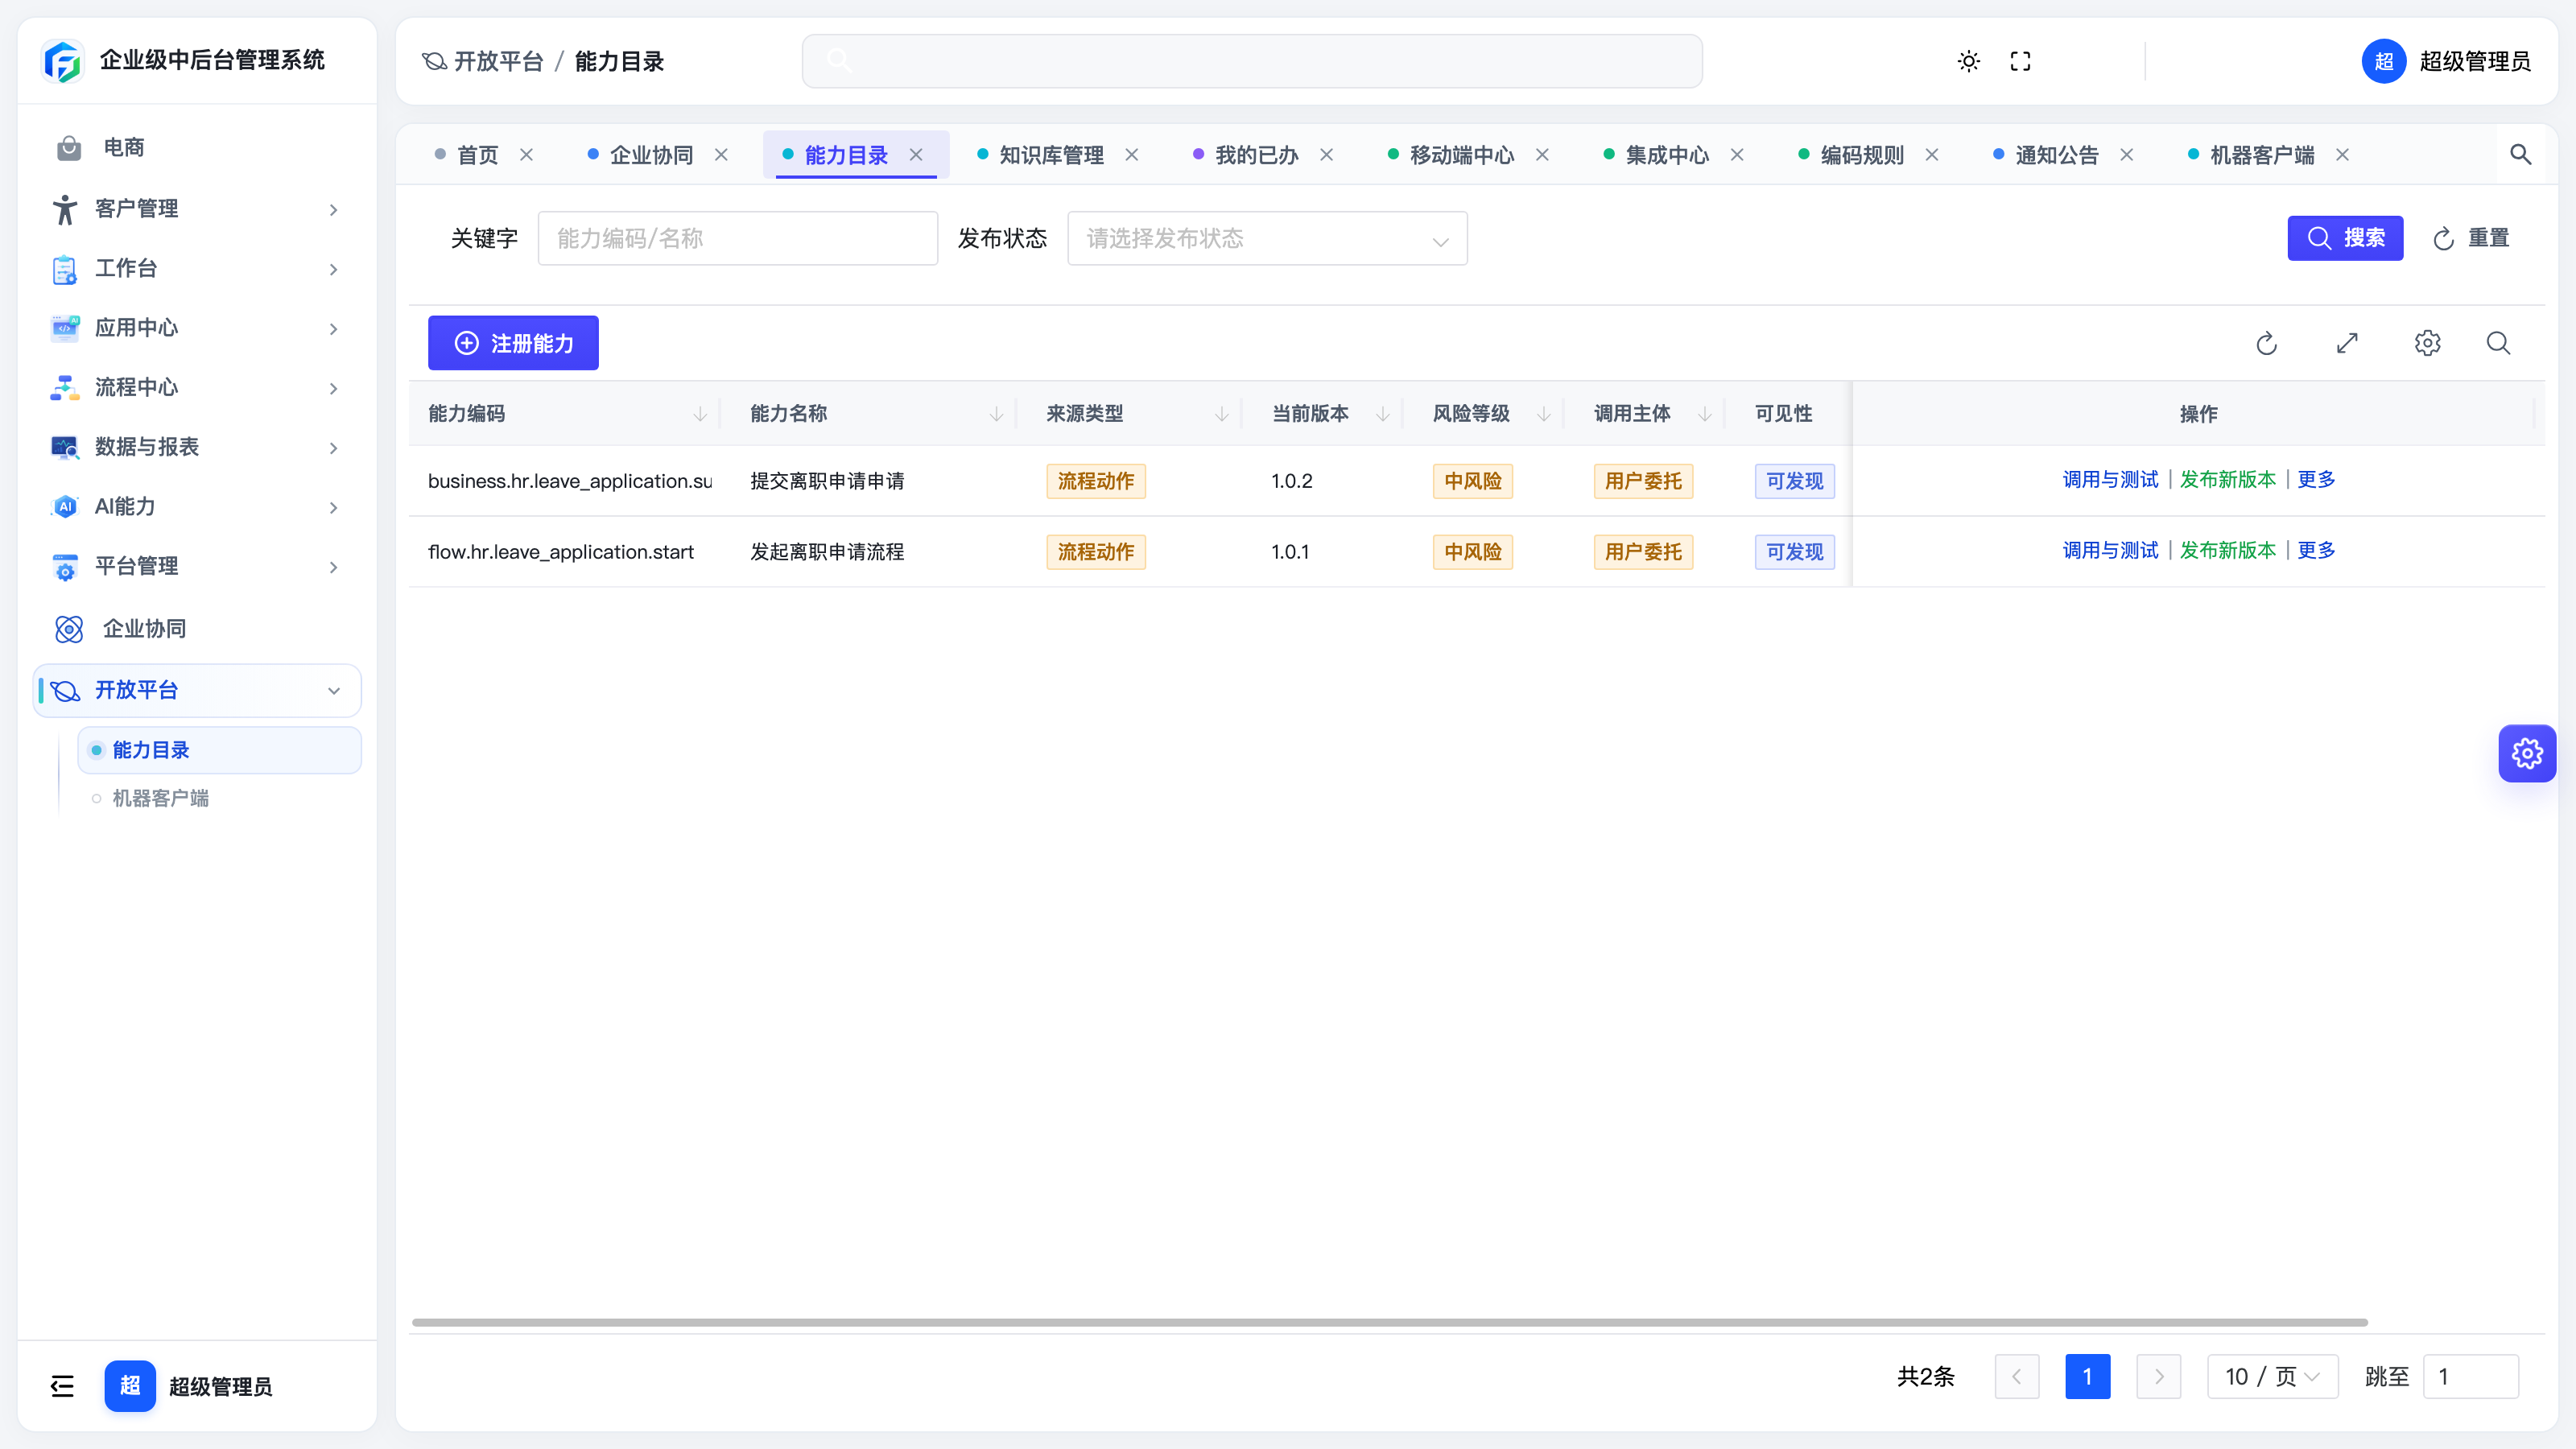Close the 编码规则 tab
This screenshot has height=1449, width=2576.
[1932, 154]
